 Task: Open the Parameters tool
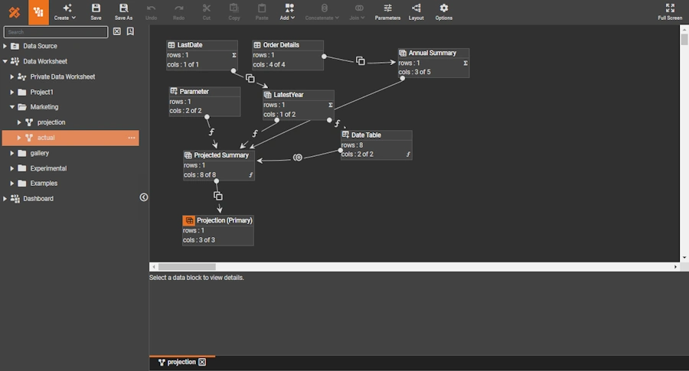387,11
